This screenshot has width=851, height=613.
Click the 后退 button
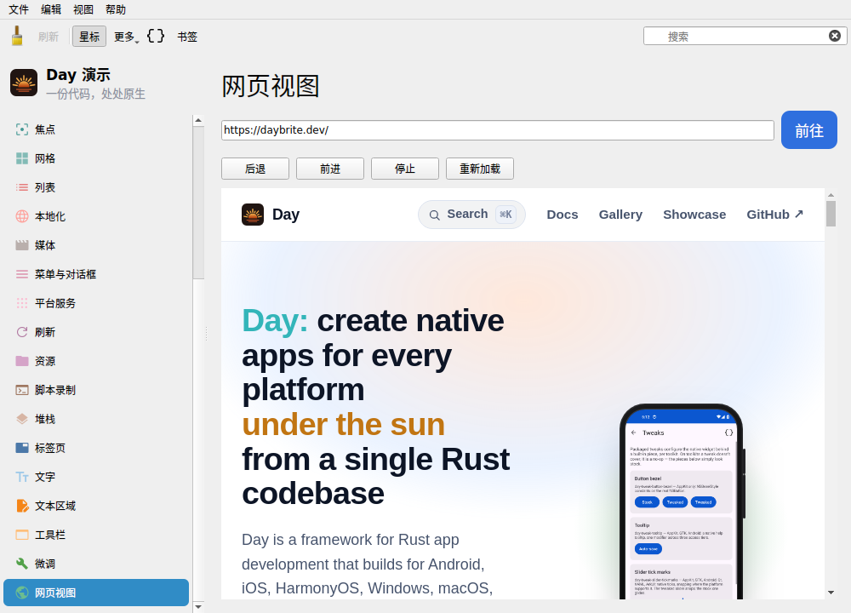pyautogui.click(x=255, y=169)
